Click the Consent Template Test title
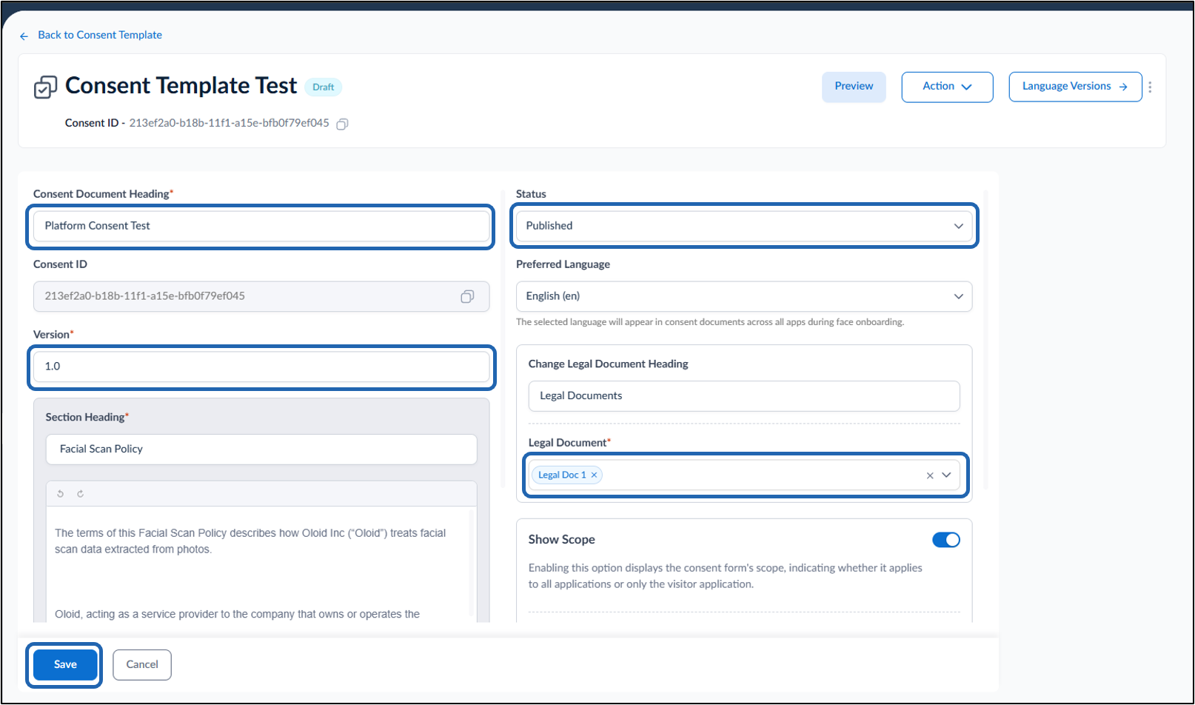1195x705 pixels. pos(181,86)
